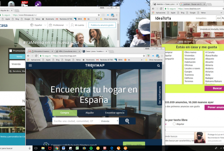Open Microsoft Word from the taskbar
Viewport: 224px width, 151px height.
pos(64,148)
